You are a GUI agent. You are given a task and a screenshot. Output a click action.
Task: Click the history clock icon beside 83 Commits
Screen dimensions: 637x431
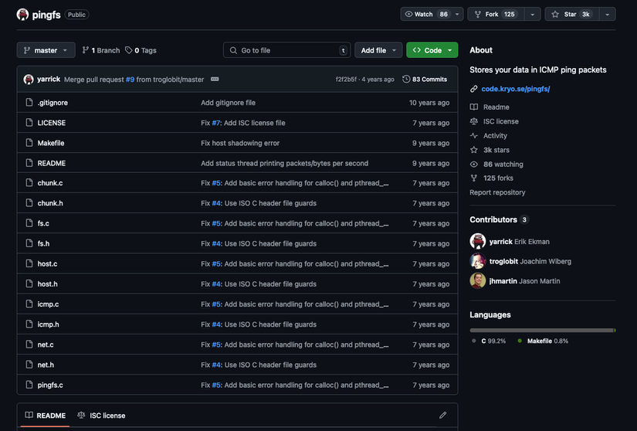406,80
